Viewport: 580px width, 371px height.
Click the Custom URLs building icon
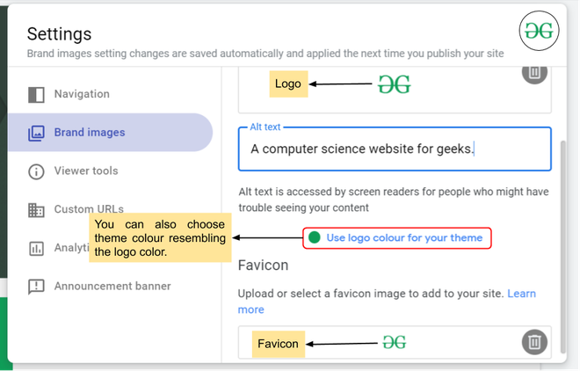[x=36, y=210]
